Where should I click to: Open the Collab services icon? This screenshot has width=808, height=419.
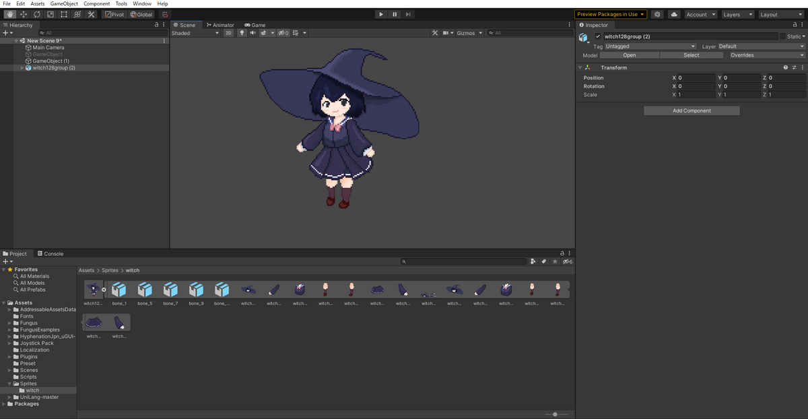(x=657, y=14)
